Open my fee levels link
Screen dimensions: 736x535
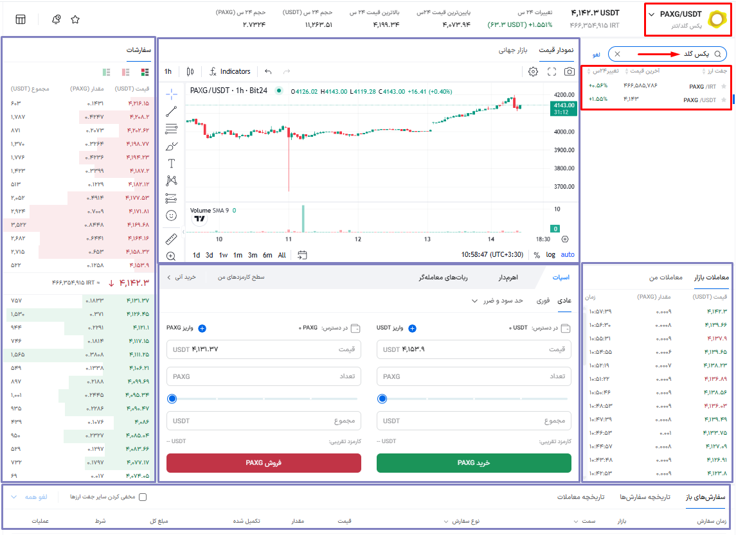[x=241, y=277]
